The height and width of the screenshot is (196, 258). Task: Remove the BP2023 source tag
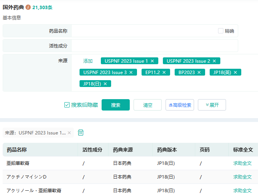pos(199,73)
